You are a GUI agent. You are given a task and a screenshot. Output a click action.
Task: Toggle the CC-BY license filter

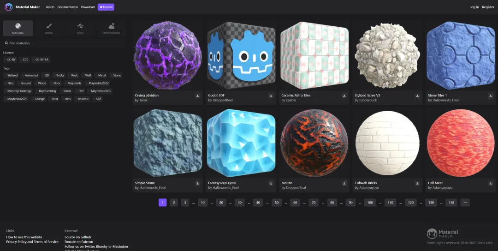coord(11,60)
